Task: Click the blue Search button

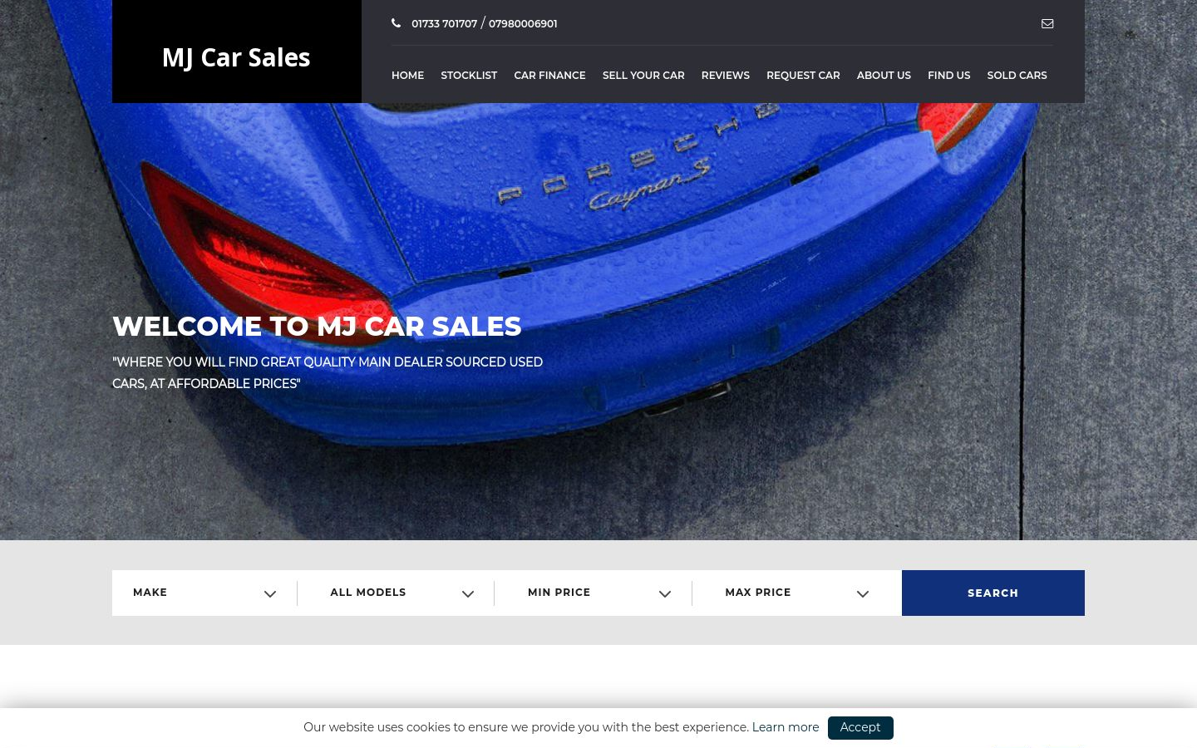Action: point(993,593)
